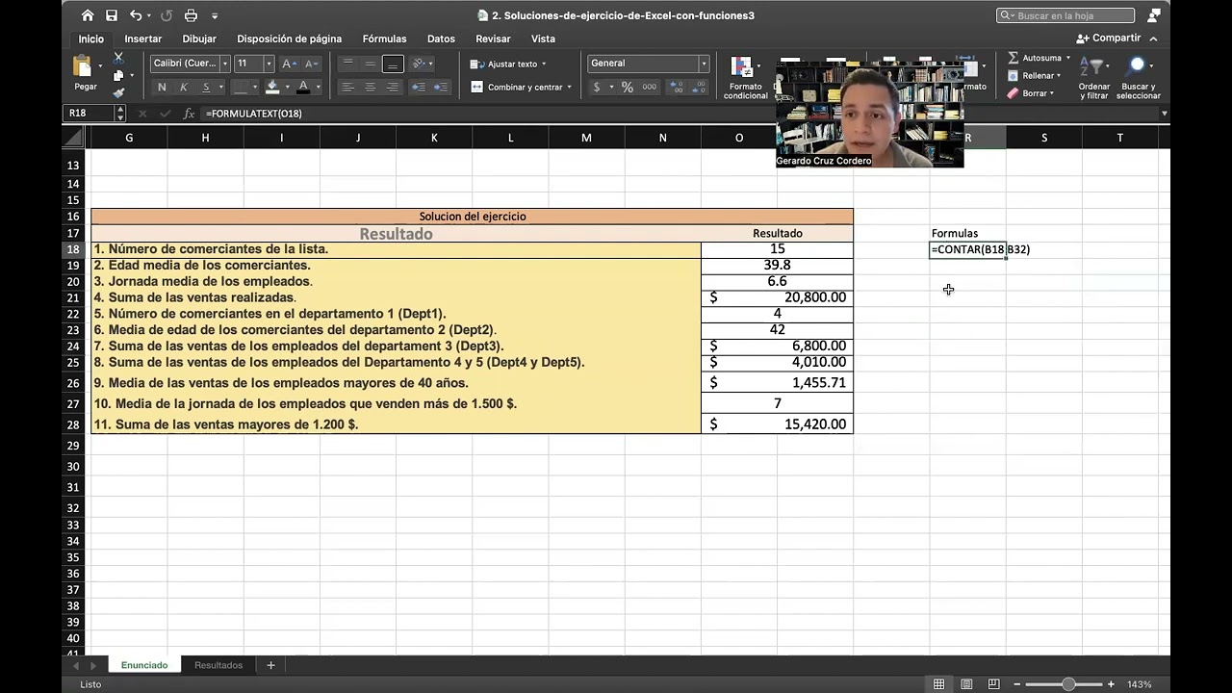The height and width of the screenshot is (693, 1232).
Task: Open the Dibujar tab
Action: coord(199,38)
